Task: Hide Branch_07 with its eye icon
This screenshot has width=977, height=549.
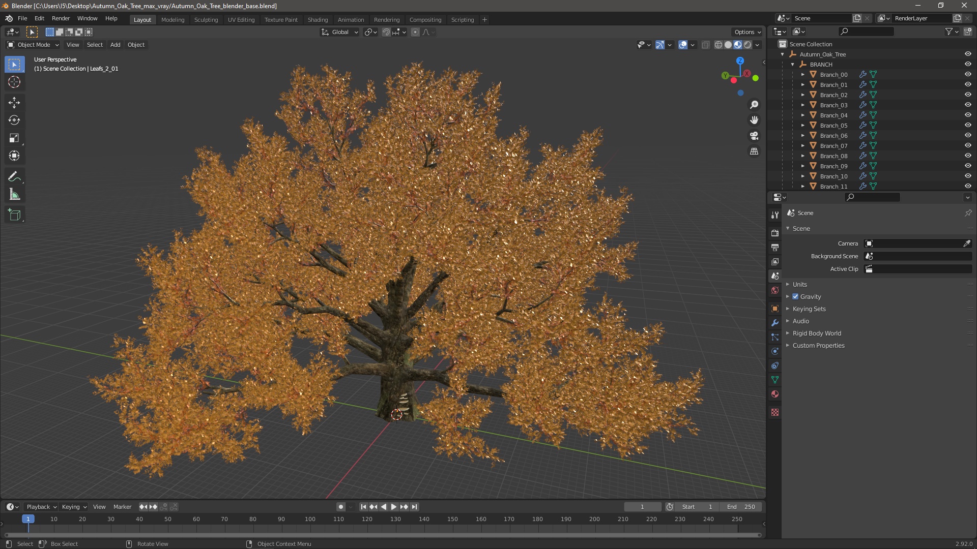Action: (968, 145)
